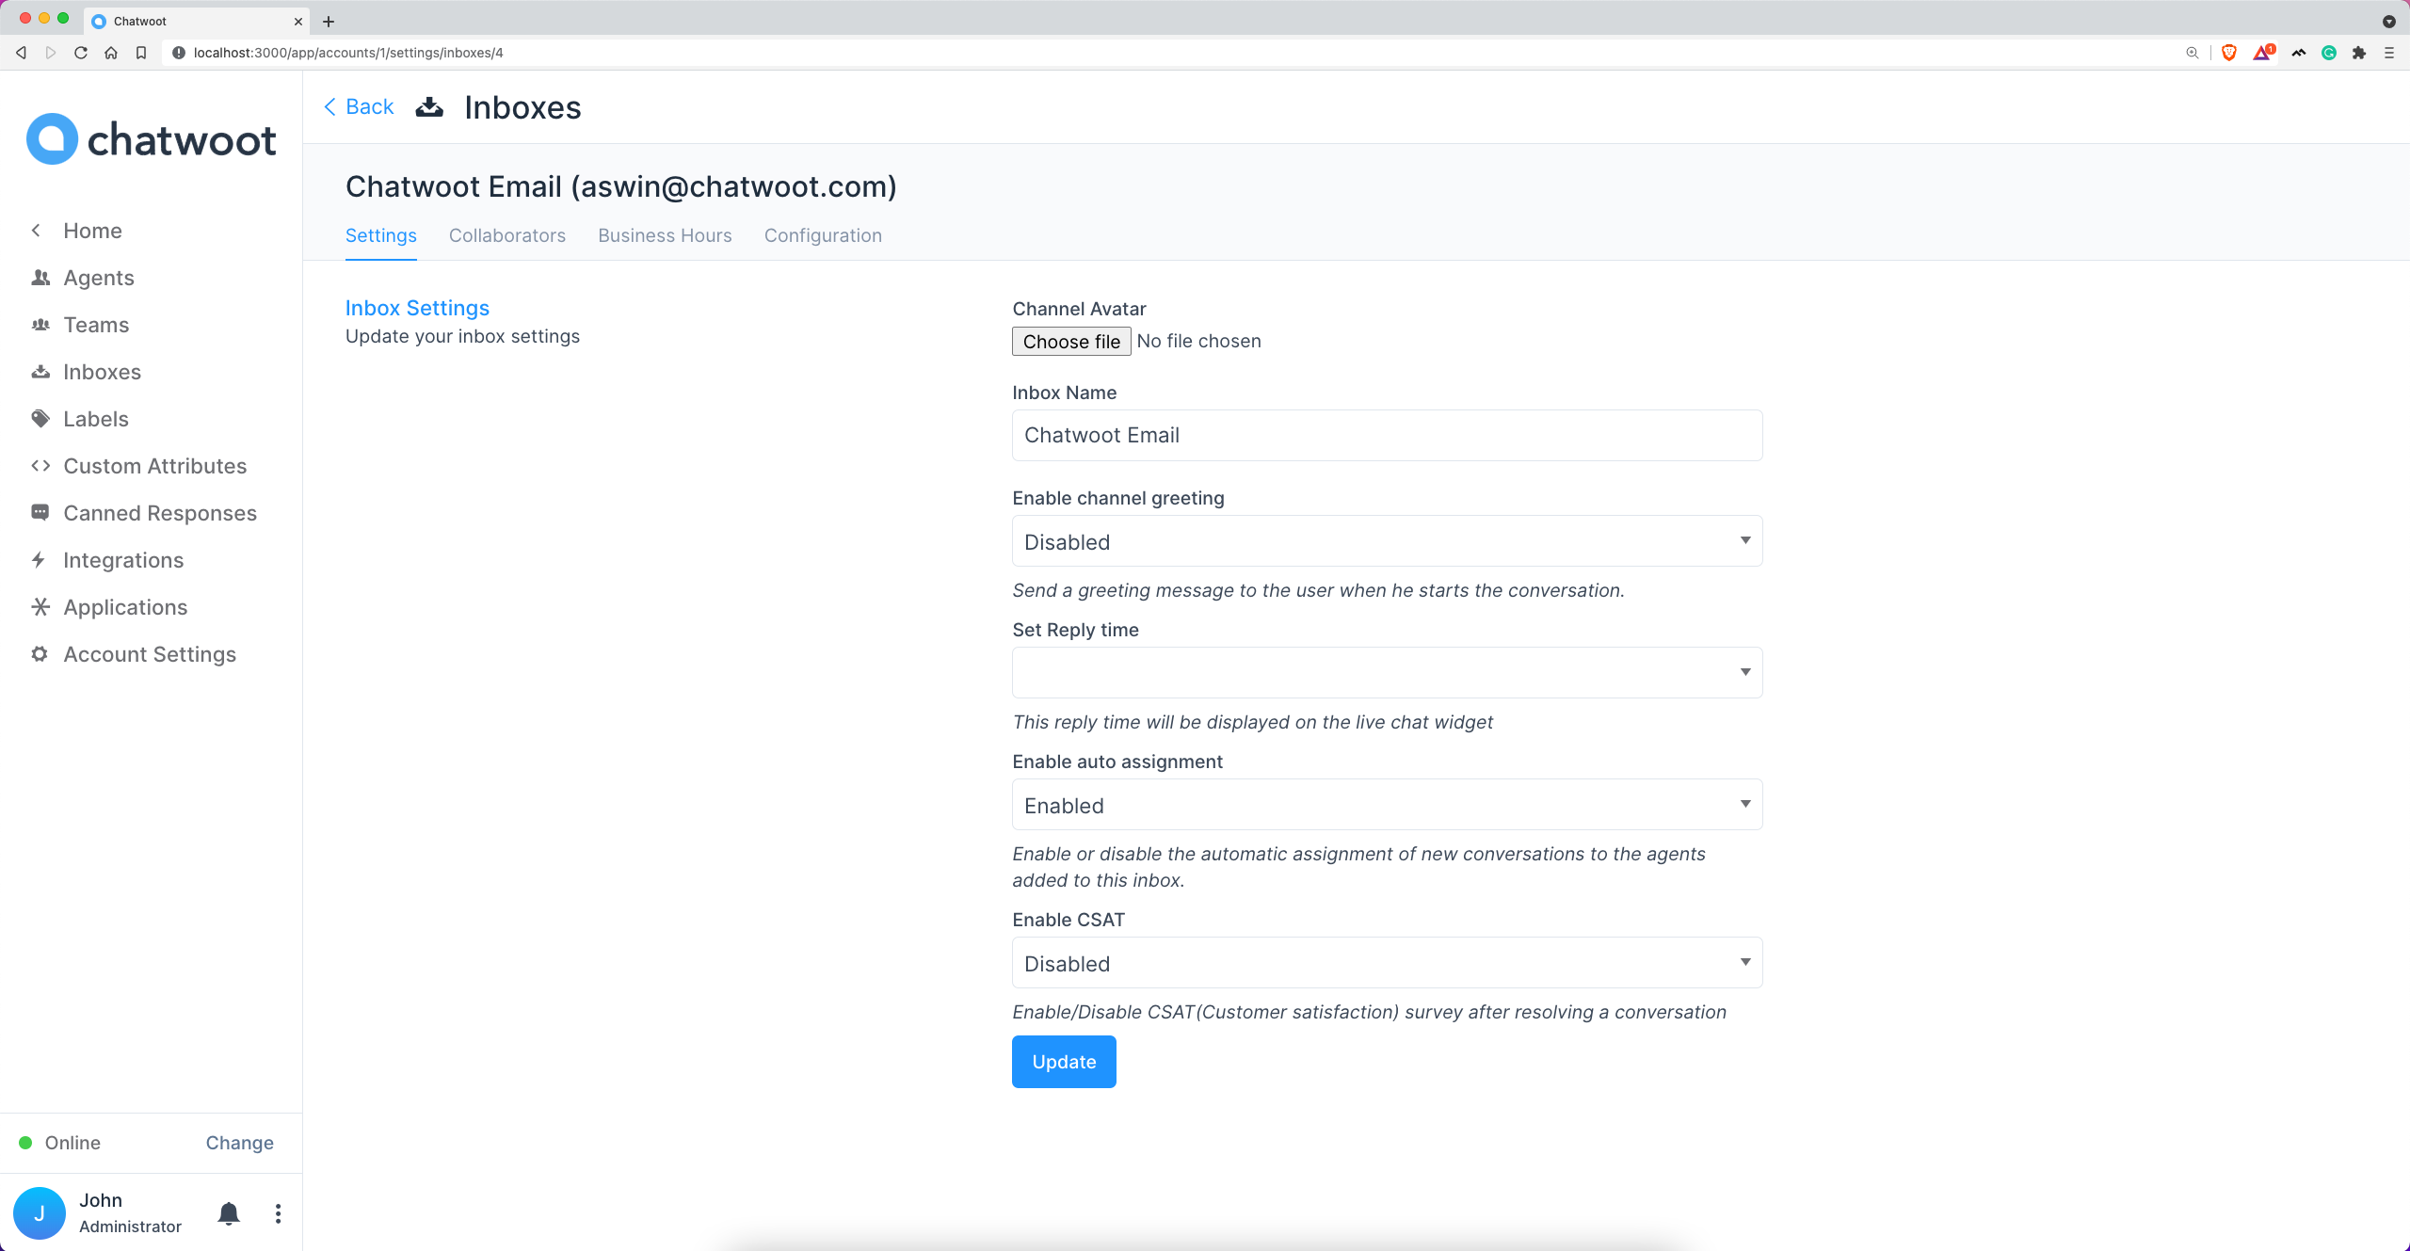Click the browser home icon
The height and width of the screenshot is (1251, 2410).
tap(111, 53)
